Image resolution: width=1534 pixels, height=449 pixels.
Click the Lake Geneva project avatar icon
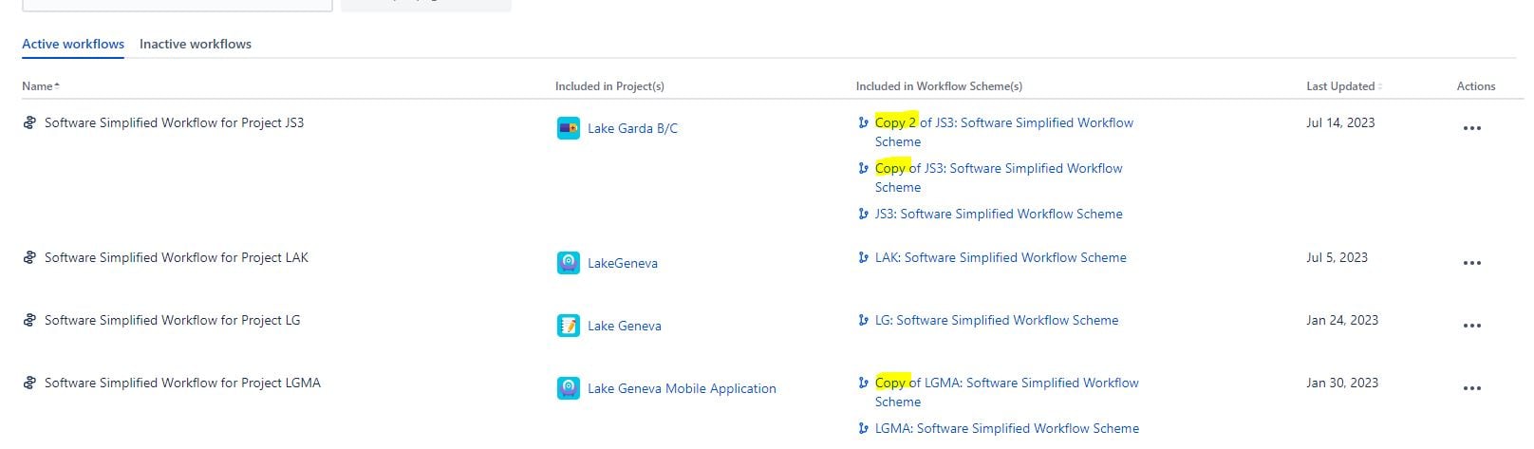(x=569, y=326)
